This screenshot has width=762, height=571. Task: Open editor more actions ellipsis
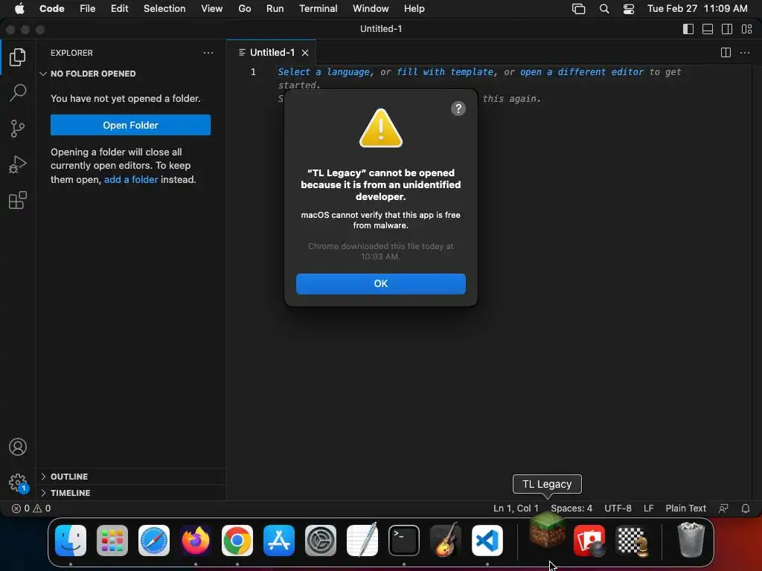click(x=744, y=53)
